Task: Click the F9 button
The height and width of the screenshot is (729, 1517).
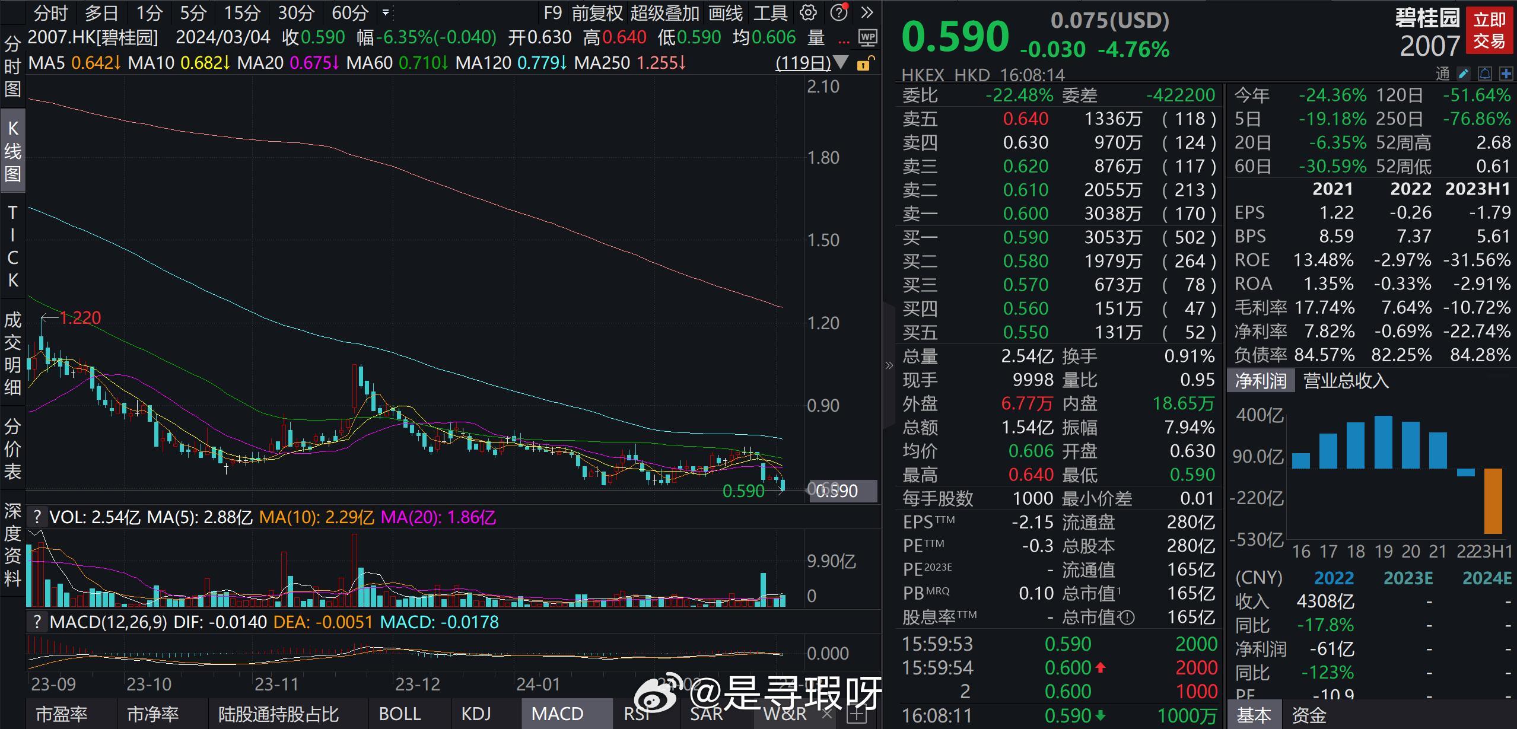Action: point(552,12)
